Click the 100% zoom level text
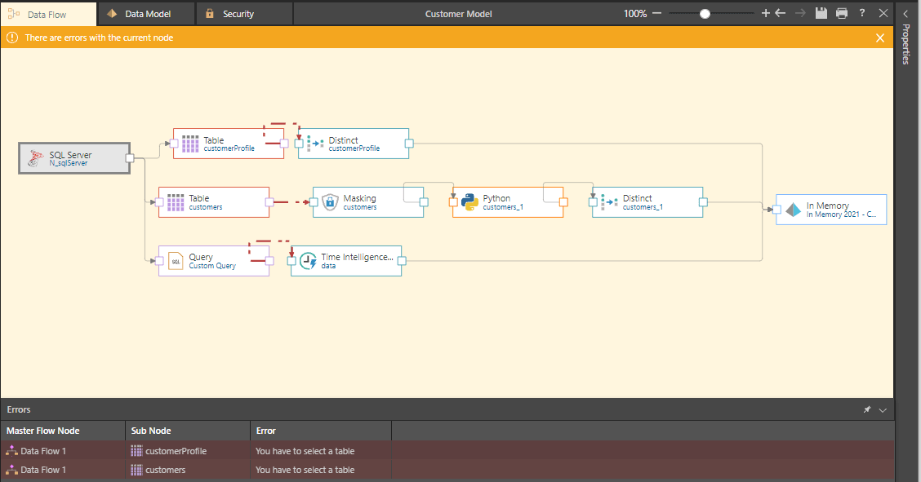 (x=635, y=14)
